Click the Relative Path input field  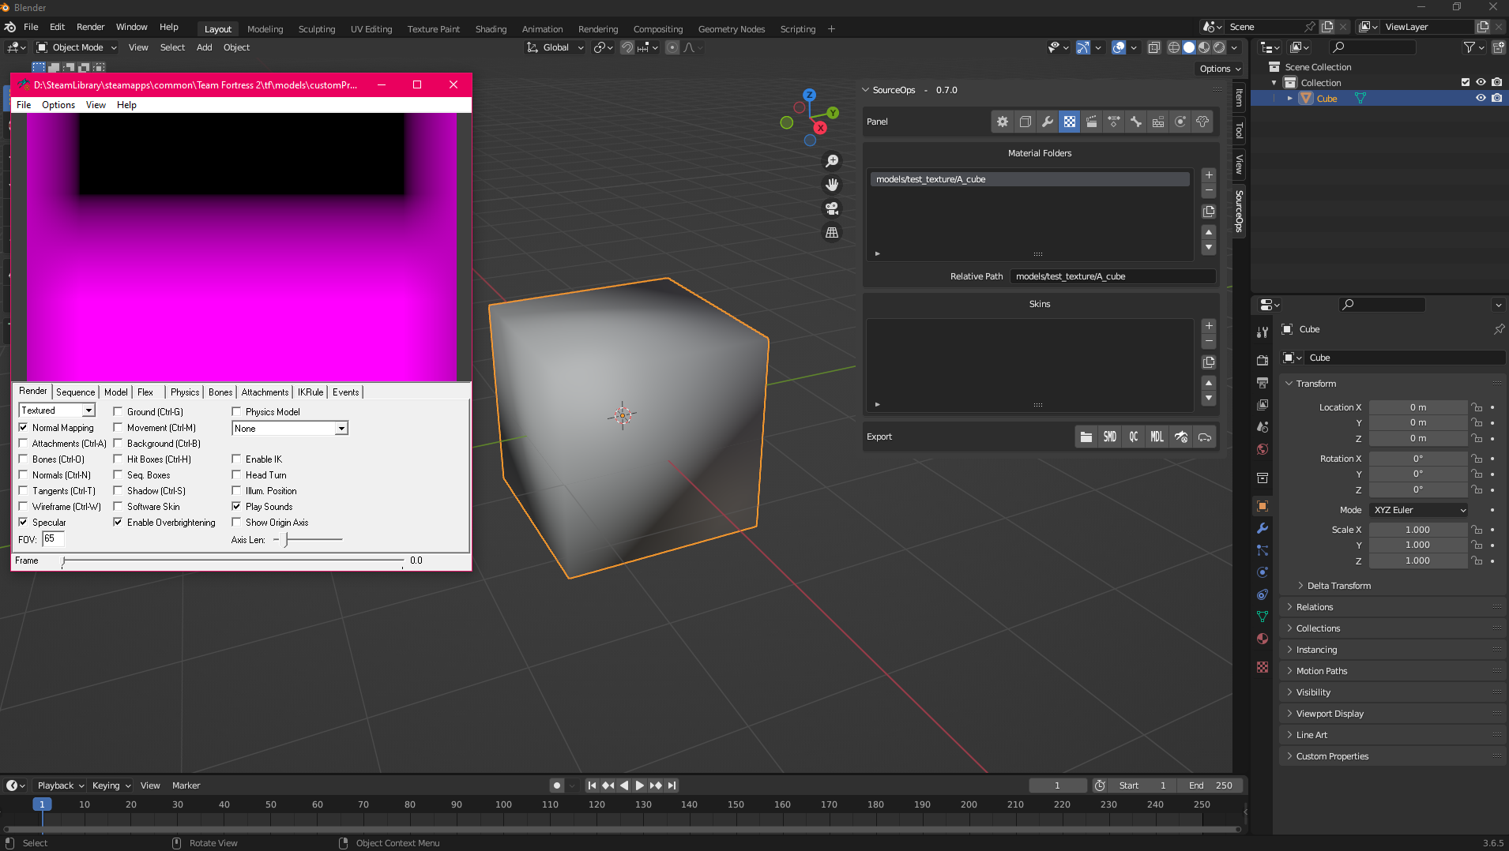[1112, 276]
